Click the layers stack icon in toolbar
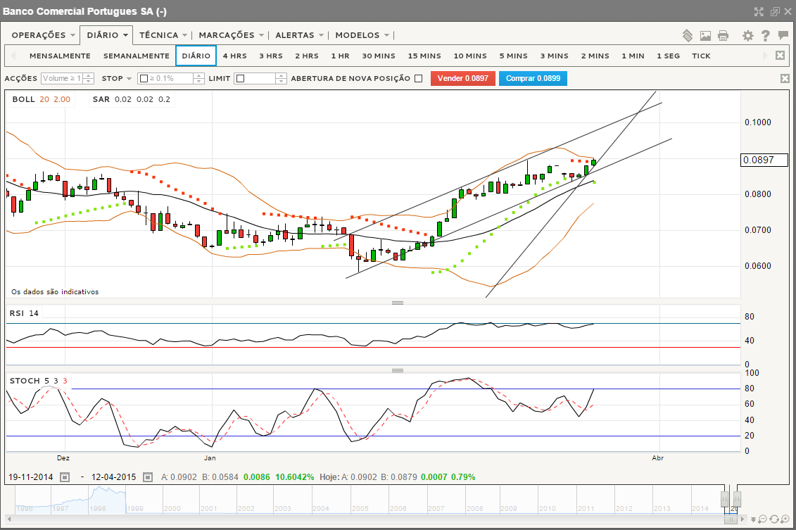Viewport: 796px width, 530px height. click(688, 35)
